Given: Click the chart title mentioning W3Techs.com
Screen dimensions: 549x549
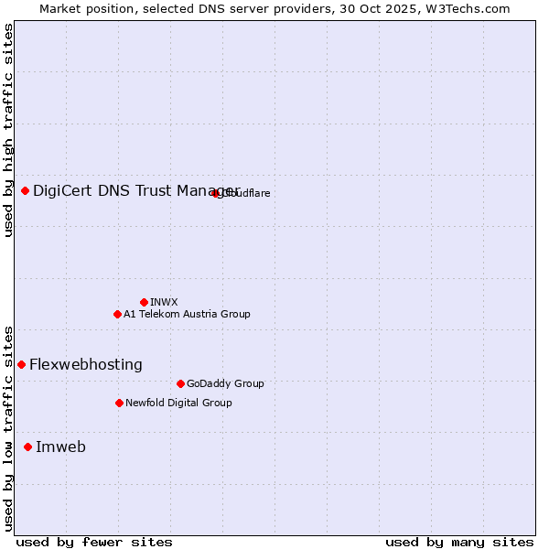Looking at the screenshot, I should click(x=274, y=8).
